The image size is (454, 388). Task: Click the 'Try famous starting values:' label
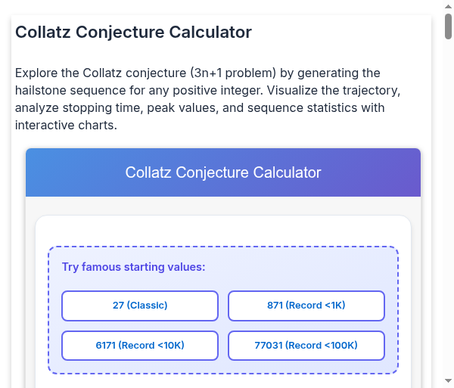click(133, 267)
